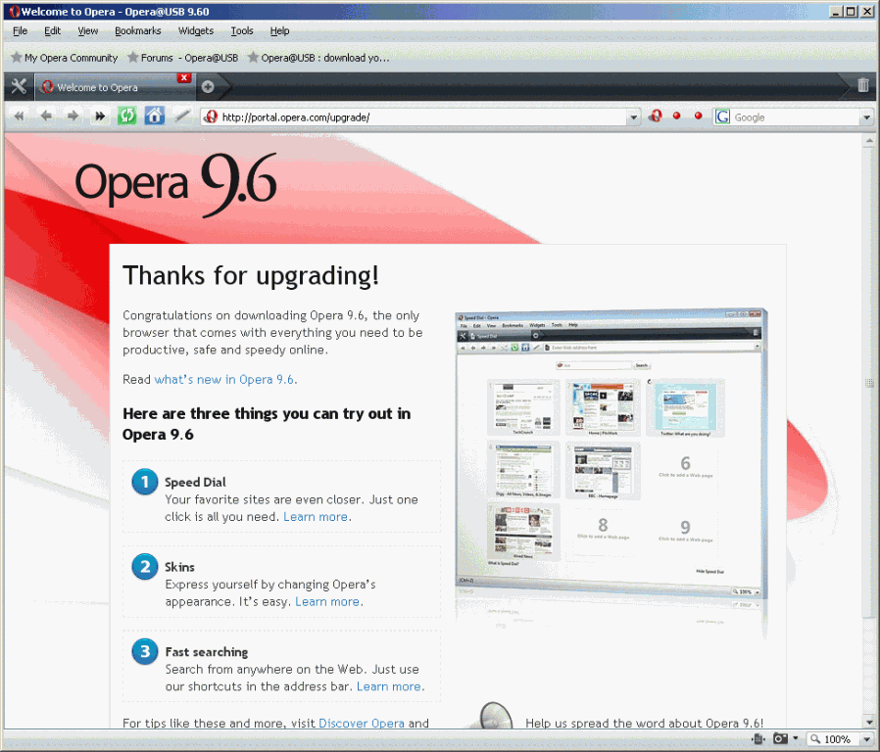The width and height of the screenshot is (880, 752).
Task: Click the blue number 2 badge
Action: [145, 566]
